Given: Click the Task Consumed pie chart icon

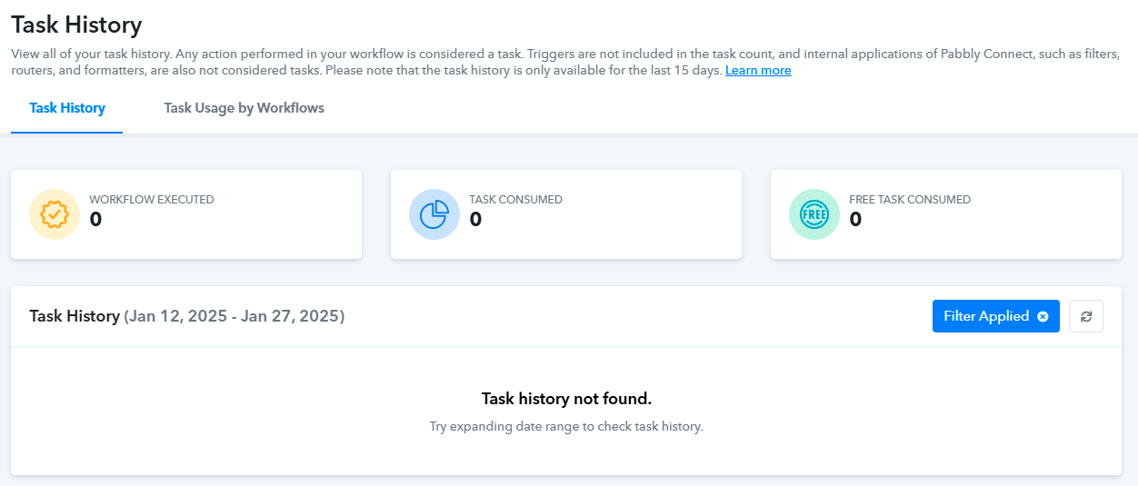Looking at the screenshot, I should [x=434, y=214].
